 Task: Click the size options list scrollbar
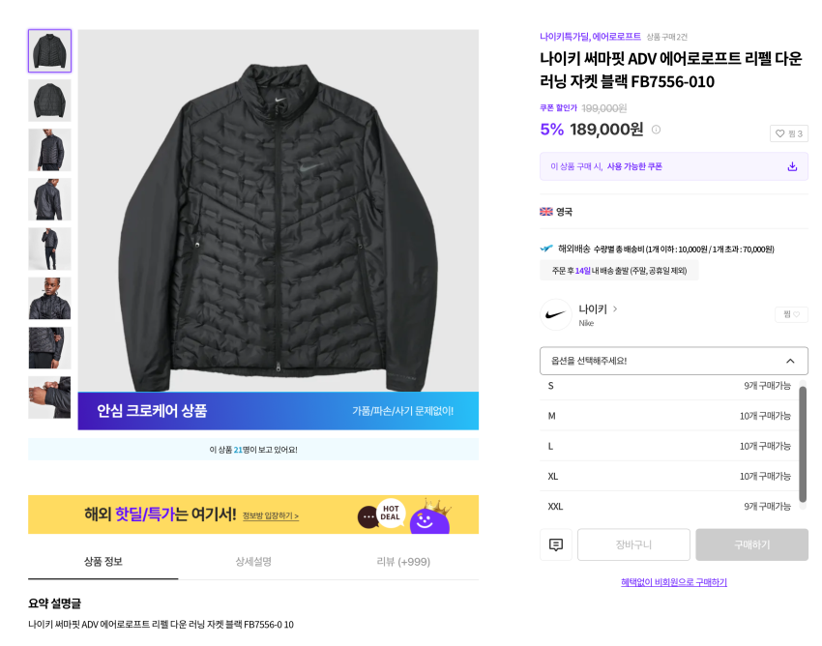coord(803,445)
